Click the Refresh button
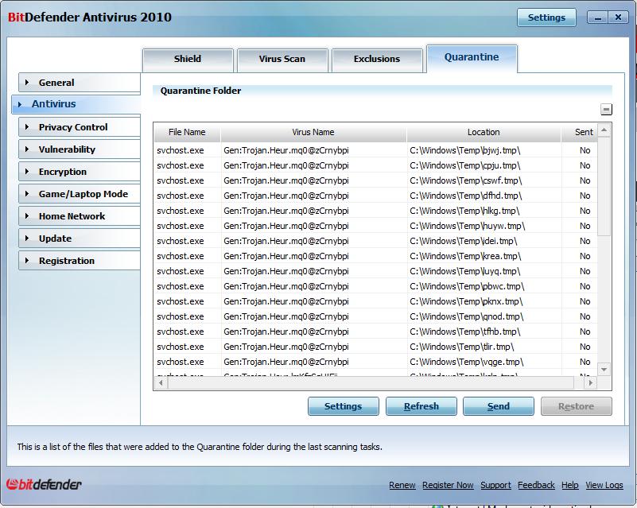Screen dimensions: 637x508 click(x=421, y=406)
